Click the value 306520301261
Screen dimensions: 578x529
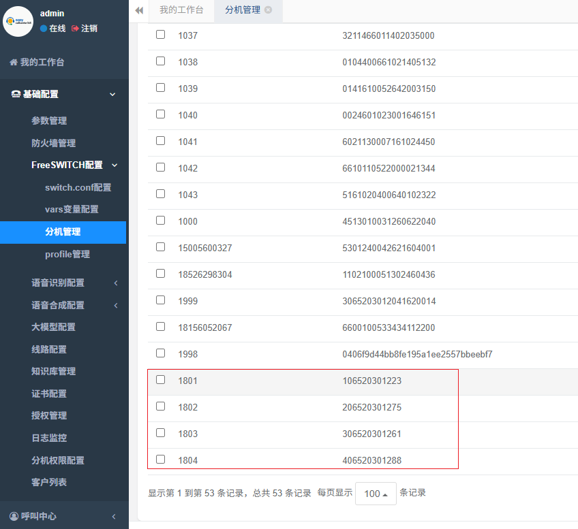pos(371,434)
